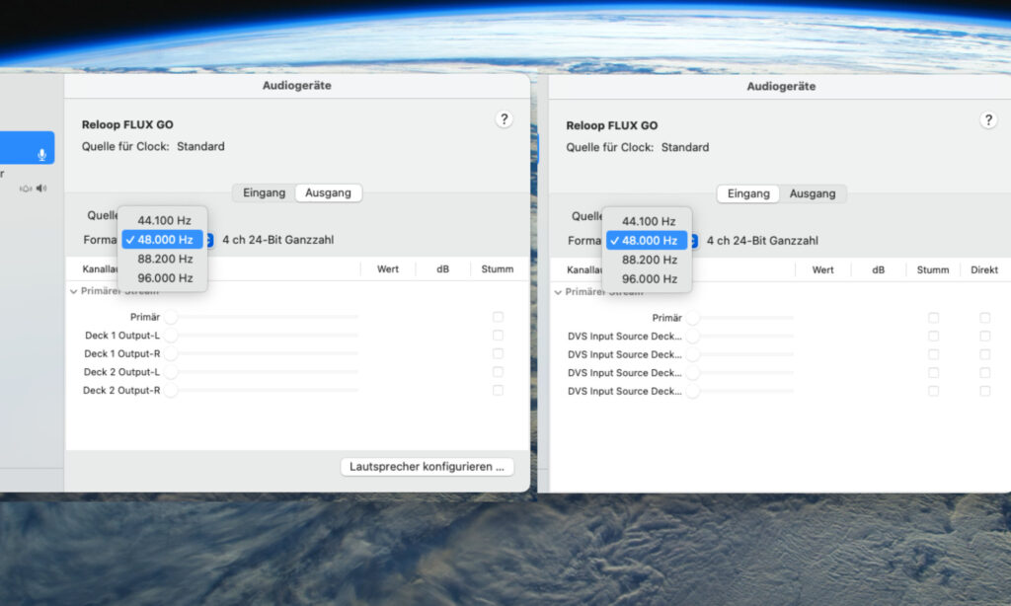This screenshot has height=606, width=1011.
Task: Click the help question mark in the left Audiogeräte window
Action: tap(505, 118)
